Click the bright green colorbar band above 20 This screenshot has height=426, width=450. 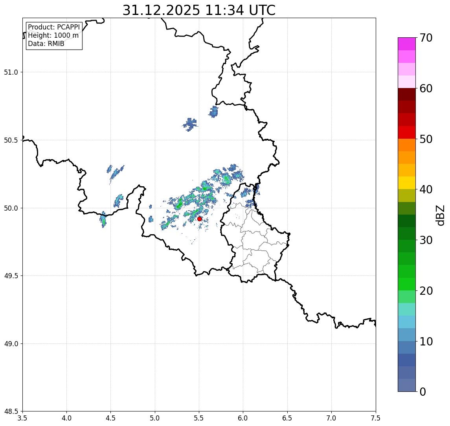[407, 284]
